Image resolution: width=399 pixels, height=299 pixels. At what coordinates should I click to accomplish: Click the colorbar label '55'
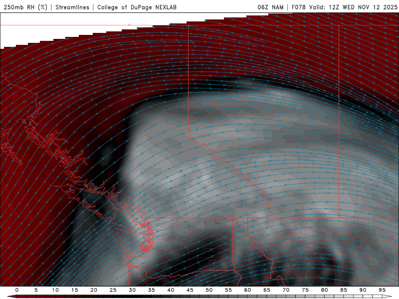point(228,290)
